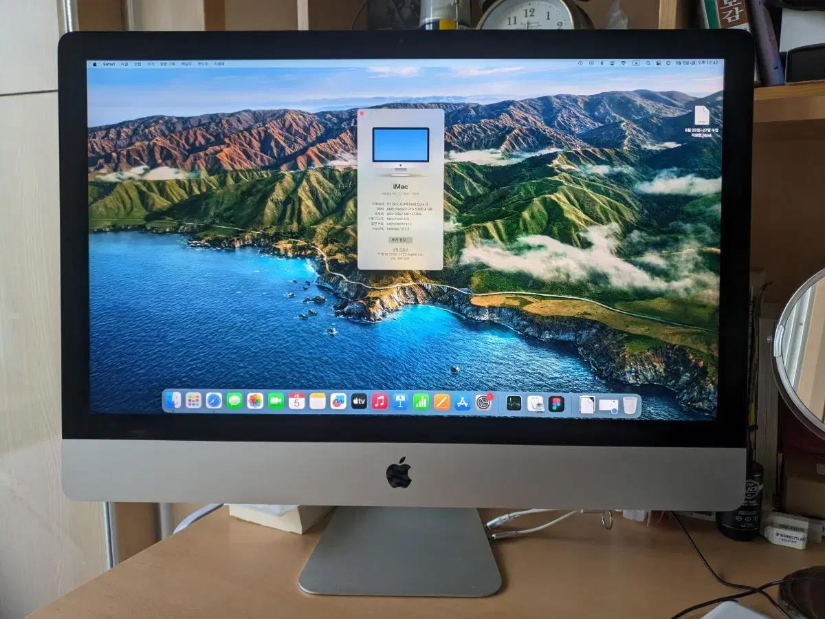Open Finder from the Dock
This screenshot has height=619, width=825.
click(174, 400)
